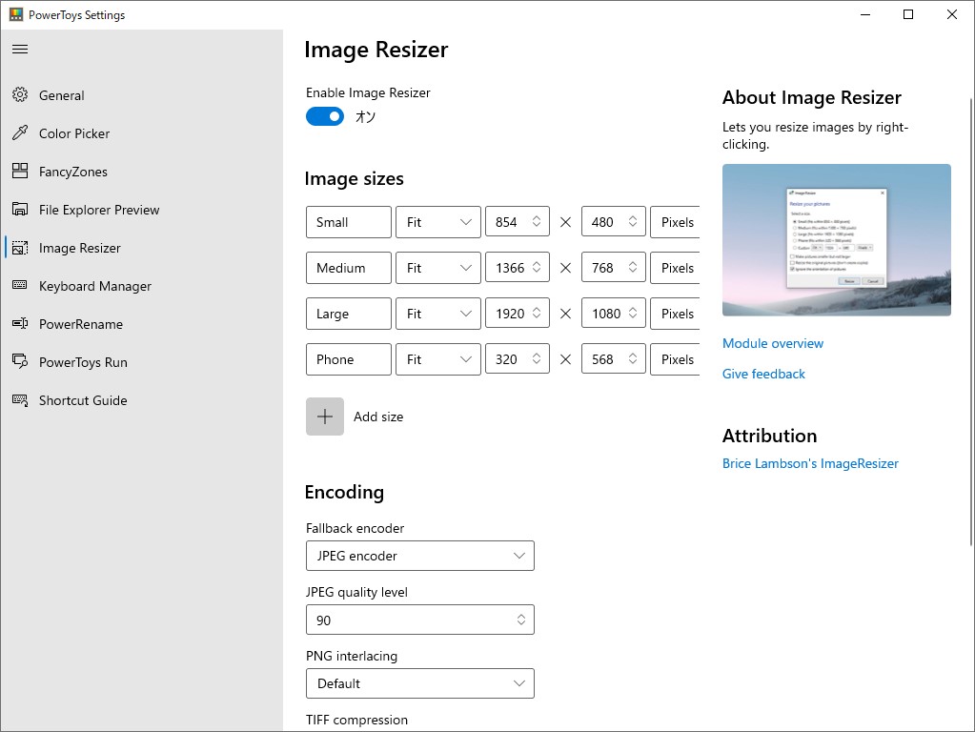Click the JPEG quality level stepper arrows

(x=521, y=620)
